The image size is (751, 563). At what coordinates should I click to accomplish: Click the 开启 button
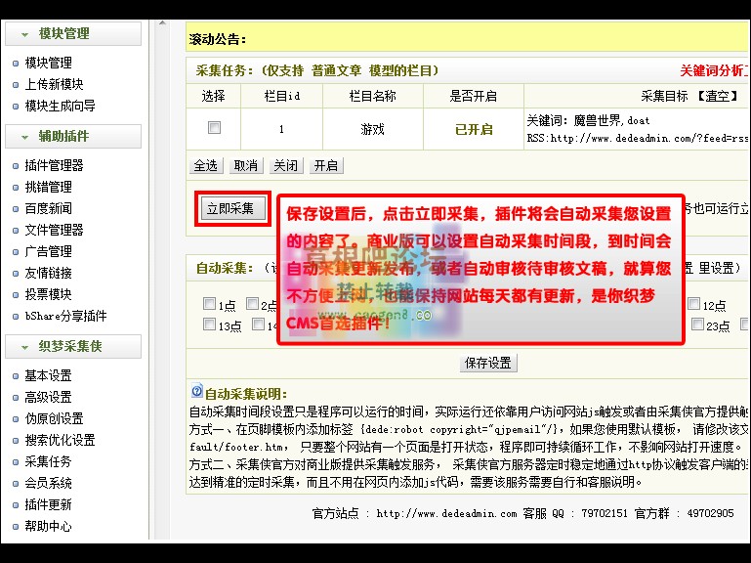click(326, 166)
